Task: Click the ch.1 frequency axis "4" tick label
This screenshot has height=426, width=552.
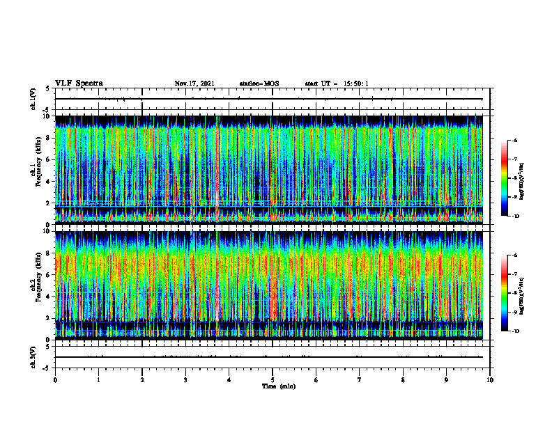Action: pos(49,182)
